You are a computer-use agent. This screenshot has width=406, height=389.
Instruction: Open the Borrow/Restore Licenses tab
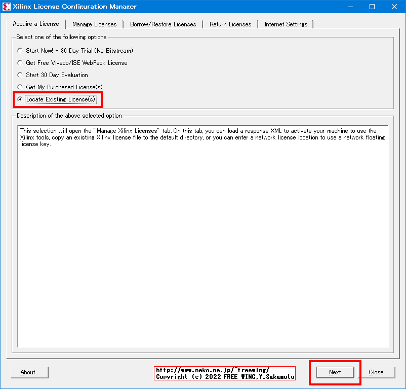coord(163,23)
